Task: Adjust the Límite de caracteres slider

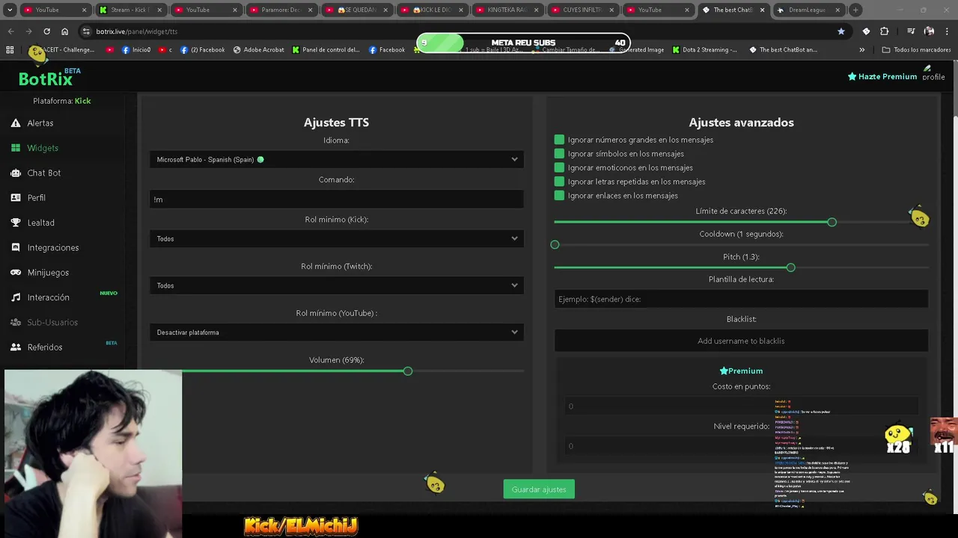Action: [832, 223]
